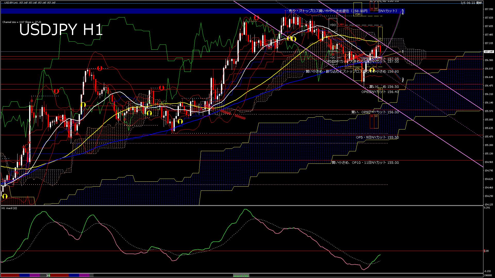Click the red LMH level label
Screen dimensions: 495x278
341,25
